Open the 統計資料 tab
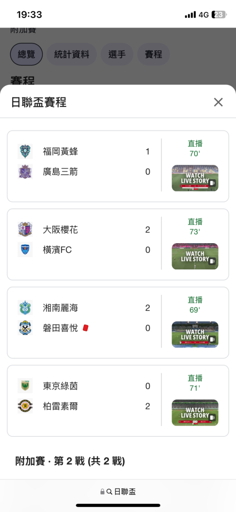Image resolution: width=236 pixels, height=512 pixels. pos(72,54)
